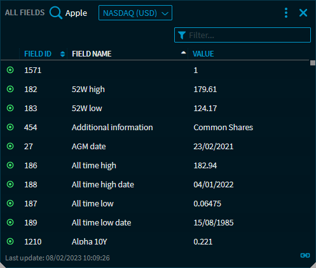Click the vertical scrollbar thumb

[313, 63]
